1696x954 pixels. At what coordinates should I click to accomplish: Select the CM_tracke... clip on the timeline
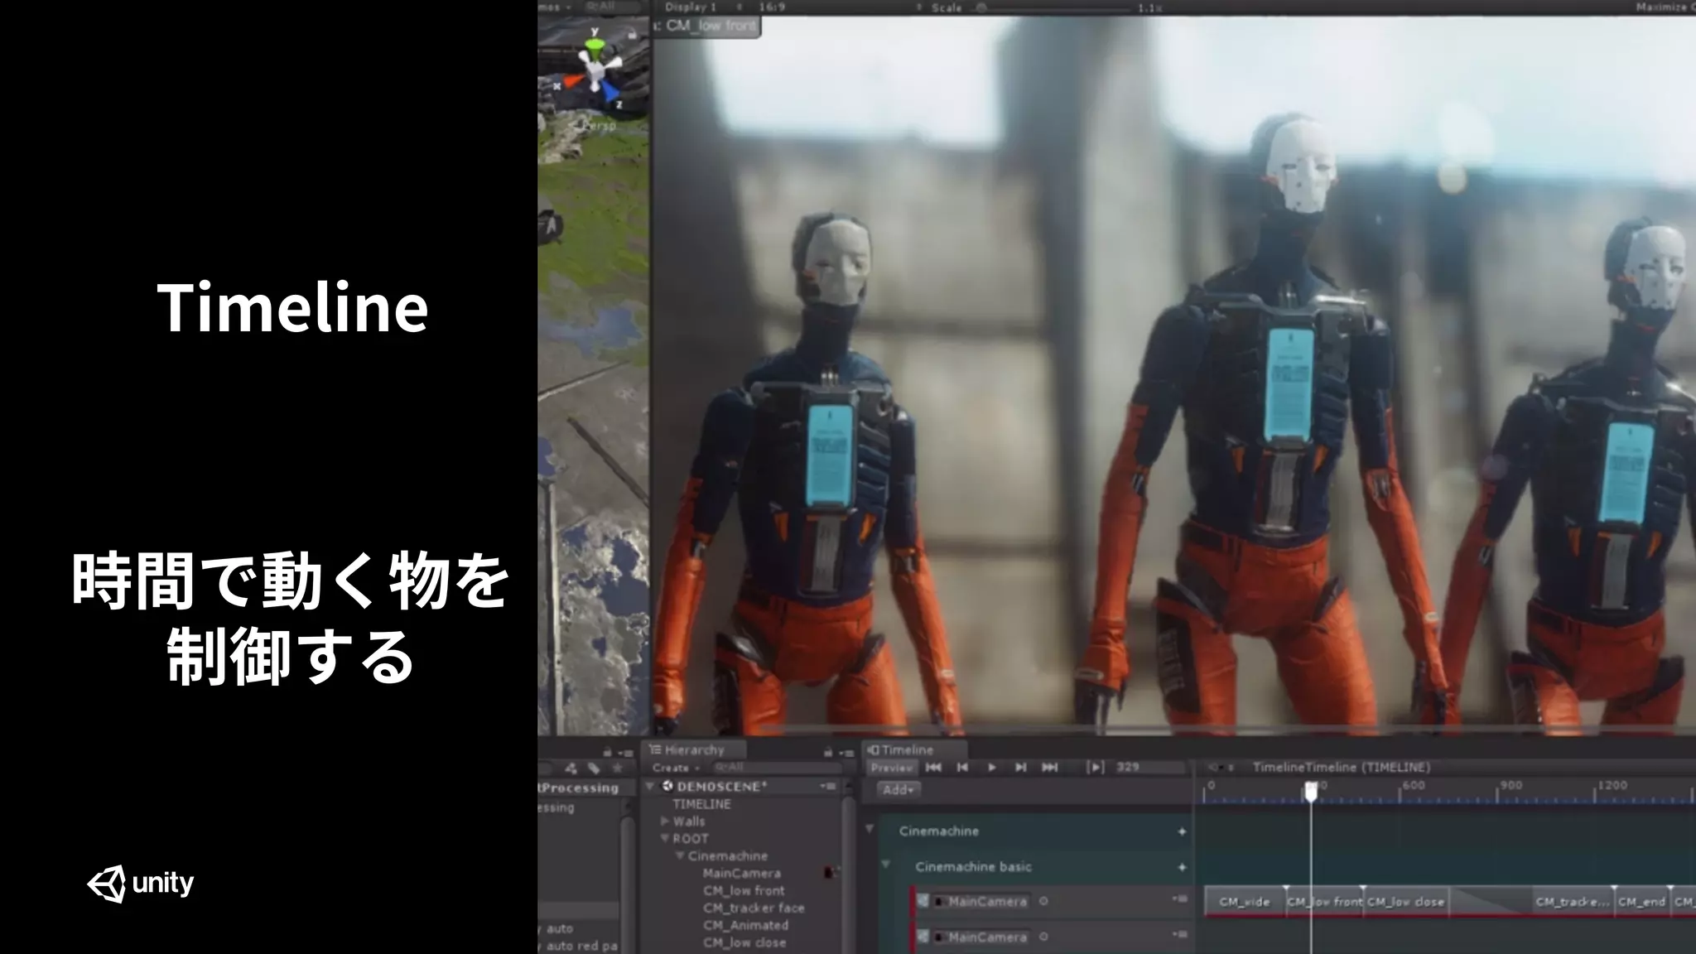1572,902
